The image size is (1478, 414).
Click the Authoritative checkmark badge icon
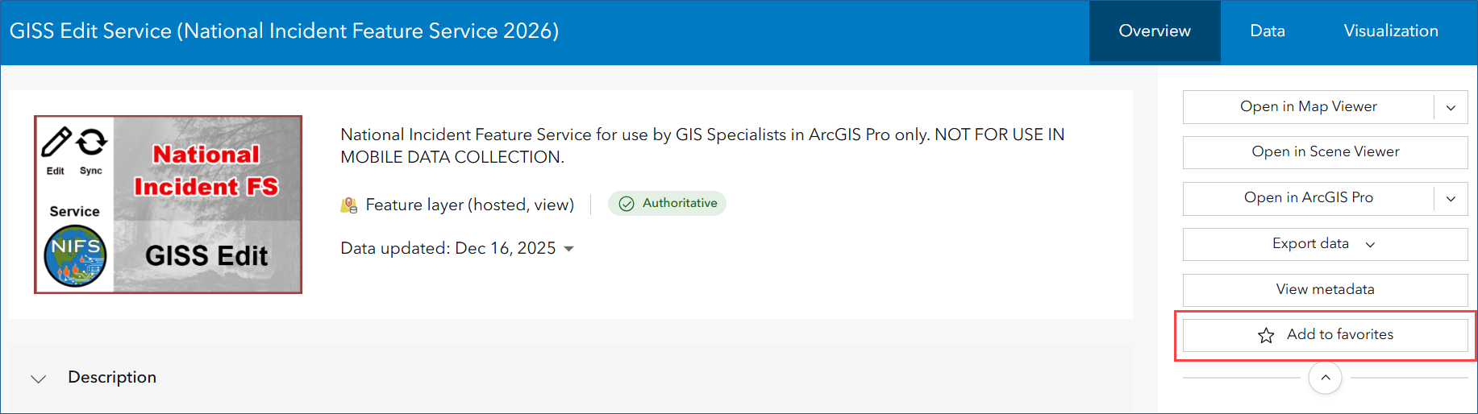point(627,204)
